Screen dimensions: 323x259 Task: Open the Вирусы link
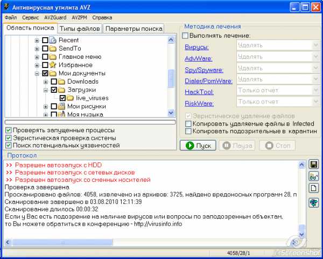pyautogui.click(x=196, y=47)
